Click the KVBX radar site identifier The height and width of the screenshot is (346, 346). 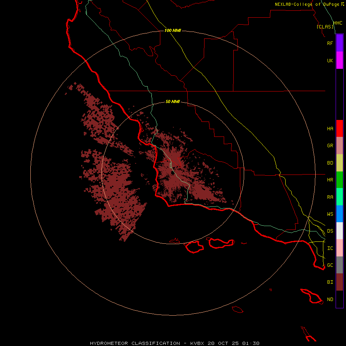(x=197, y=343)
